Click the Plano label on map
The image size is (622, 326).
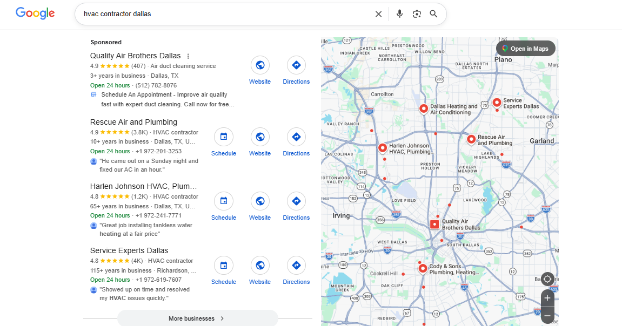pos(503,59)
